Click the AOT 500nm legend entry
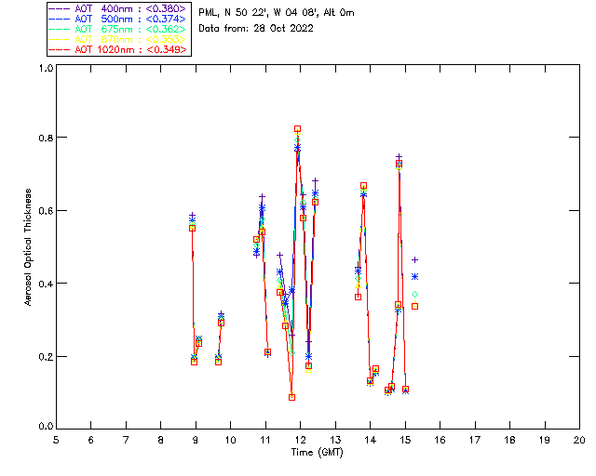This screenshot has height=476, width=596. click(117, 19)
